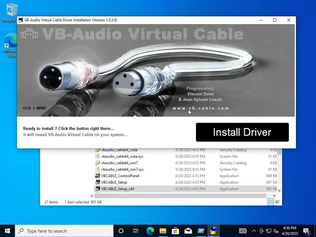Click the date cell of VBCABLE_ControlPanel row
The image size is (316, 237).
coord(190,176)
